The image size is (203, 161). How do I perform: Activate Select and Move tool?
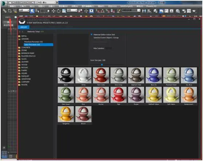pos(53,11)
